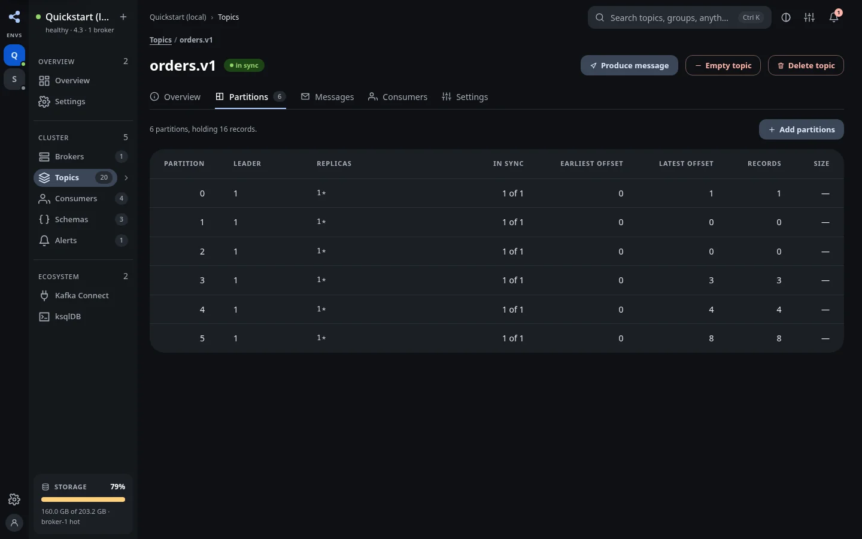Select the Partitions tab
Screen dimensions: 862x539
coord(251,97)
